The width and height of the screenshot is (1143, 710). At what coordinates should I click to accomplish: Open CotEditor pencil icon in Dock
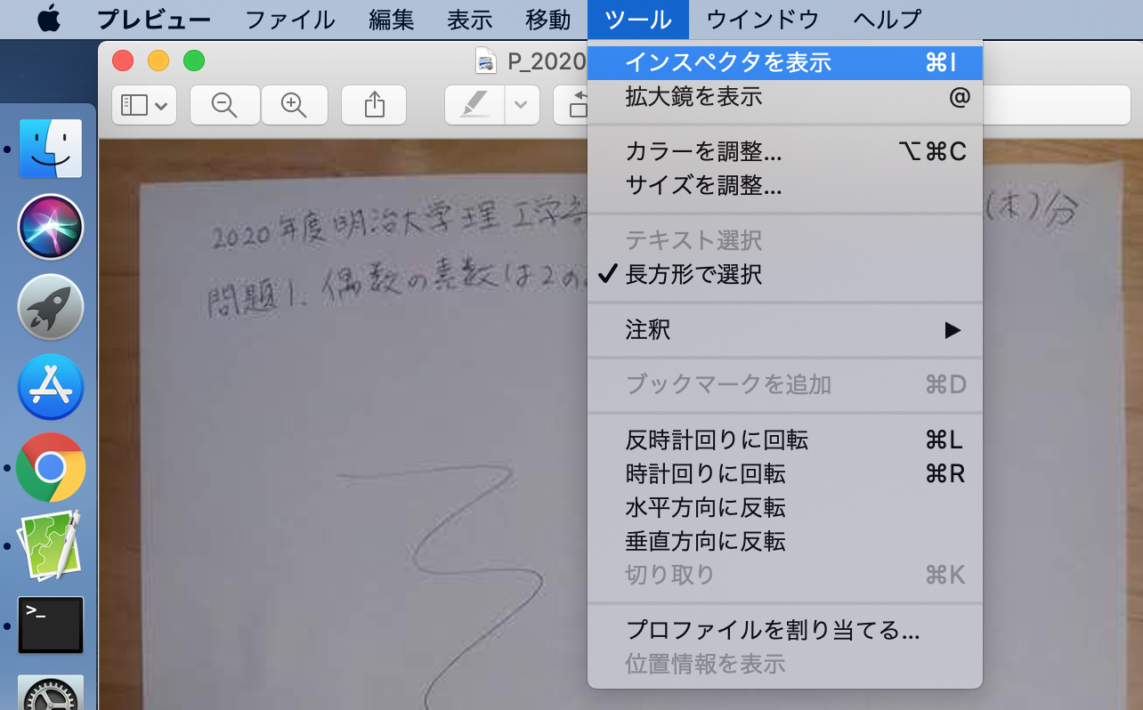coord(51,545)
